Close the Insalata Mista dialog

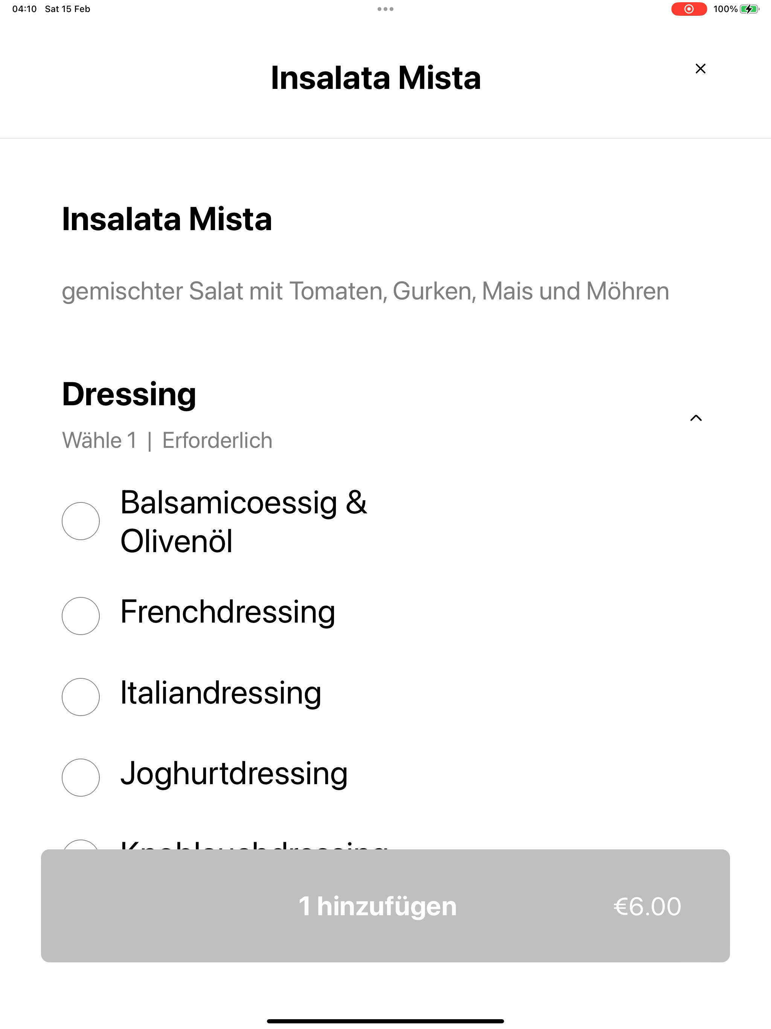(x=700, y=69)
